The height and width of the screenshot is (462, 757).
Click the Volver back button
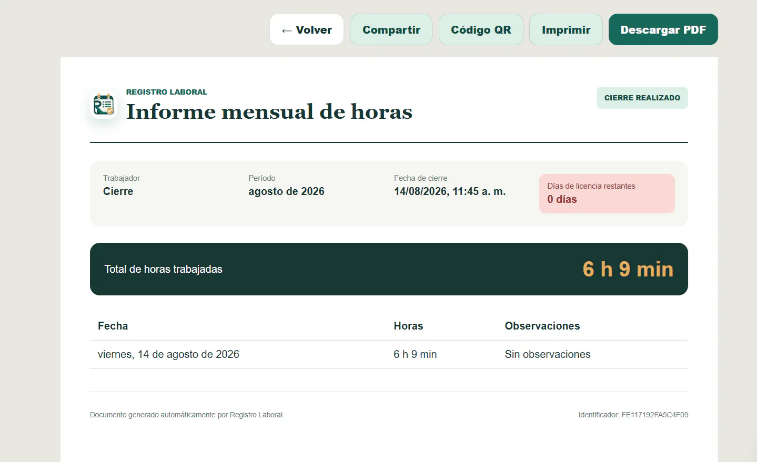pyautogui.click(x=307, y=29)
